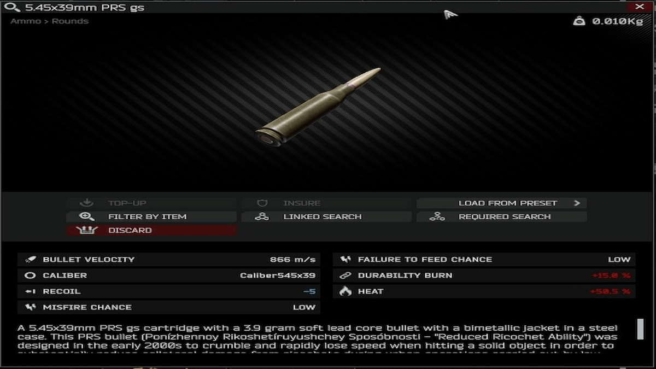Choose Linked Search from the actions
656x369 pixels.
[326, 216]
